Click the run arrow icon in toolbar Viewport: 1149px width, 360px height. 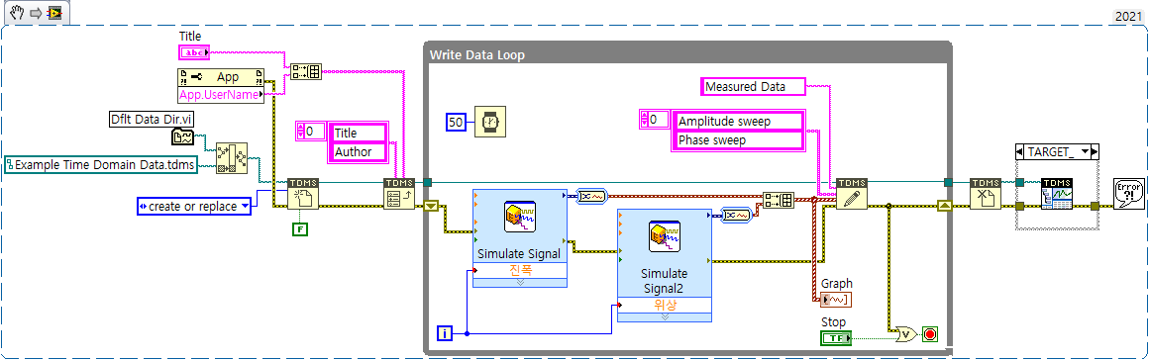[35, 13]
